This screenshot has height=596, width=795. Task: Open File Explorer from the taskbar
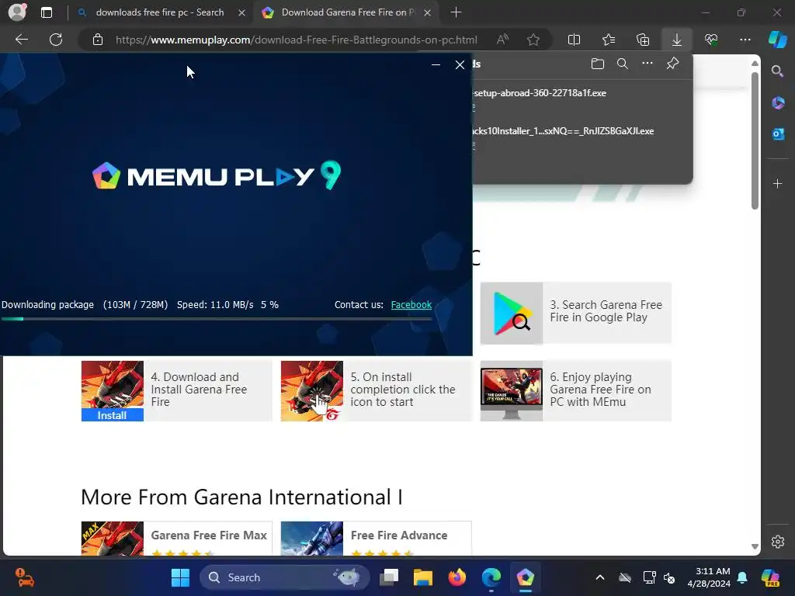tap(423, 577)
